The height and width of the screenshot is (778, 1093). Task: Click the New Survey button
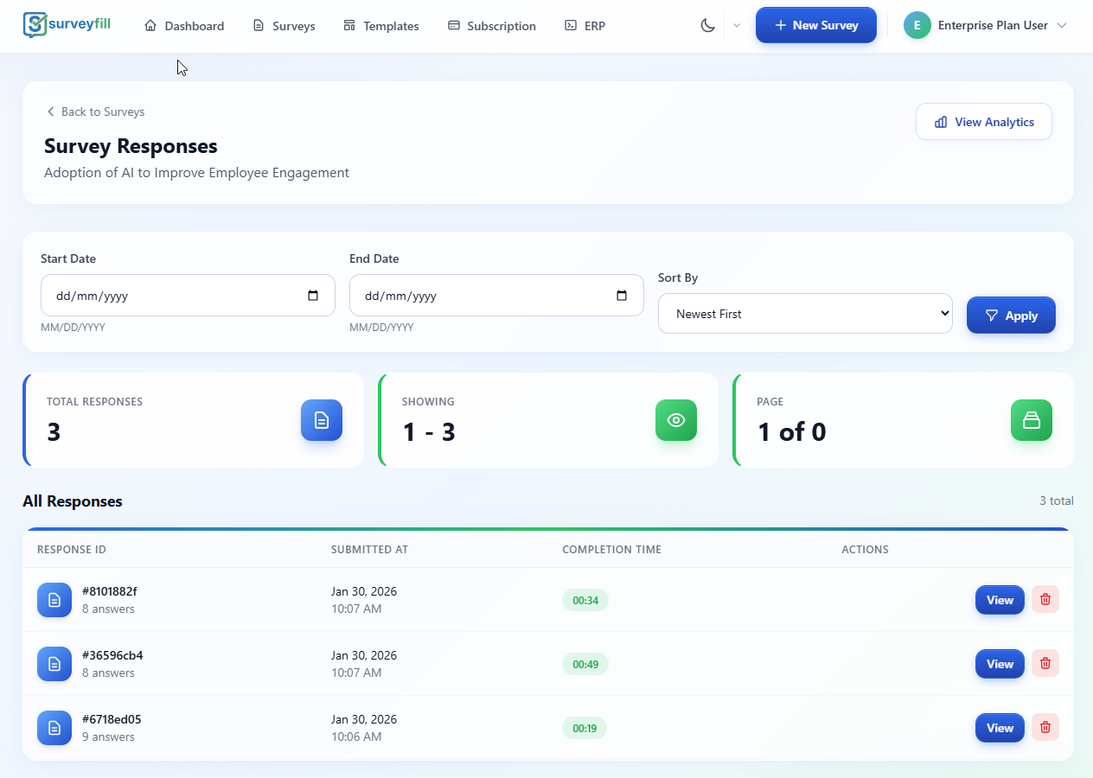click(x=815, y=25)
